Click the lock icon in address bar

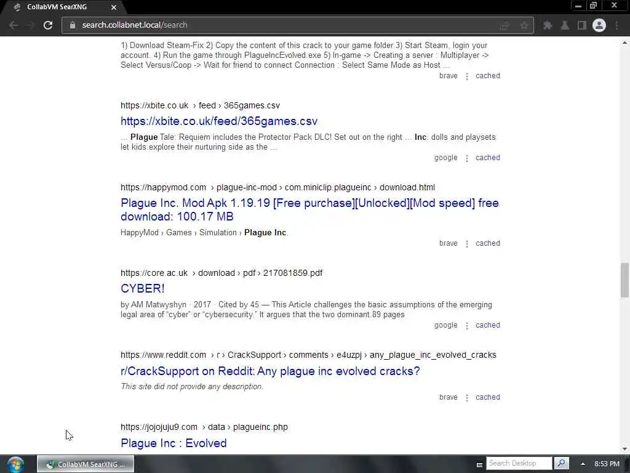click(73, 25)
